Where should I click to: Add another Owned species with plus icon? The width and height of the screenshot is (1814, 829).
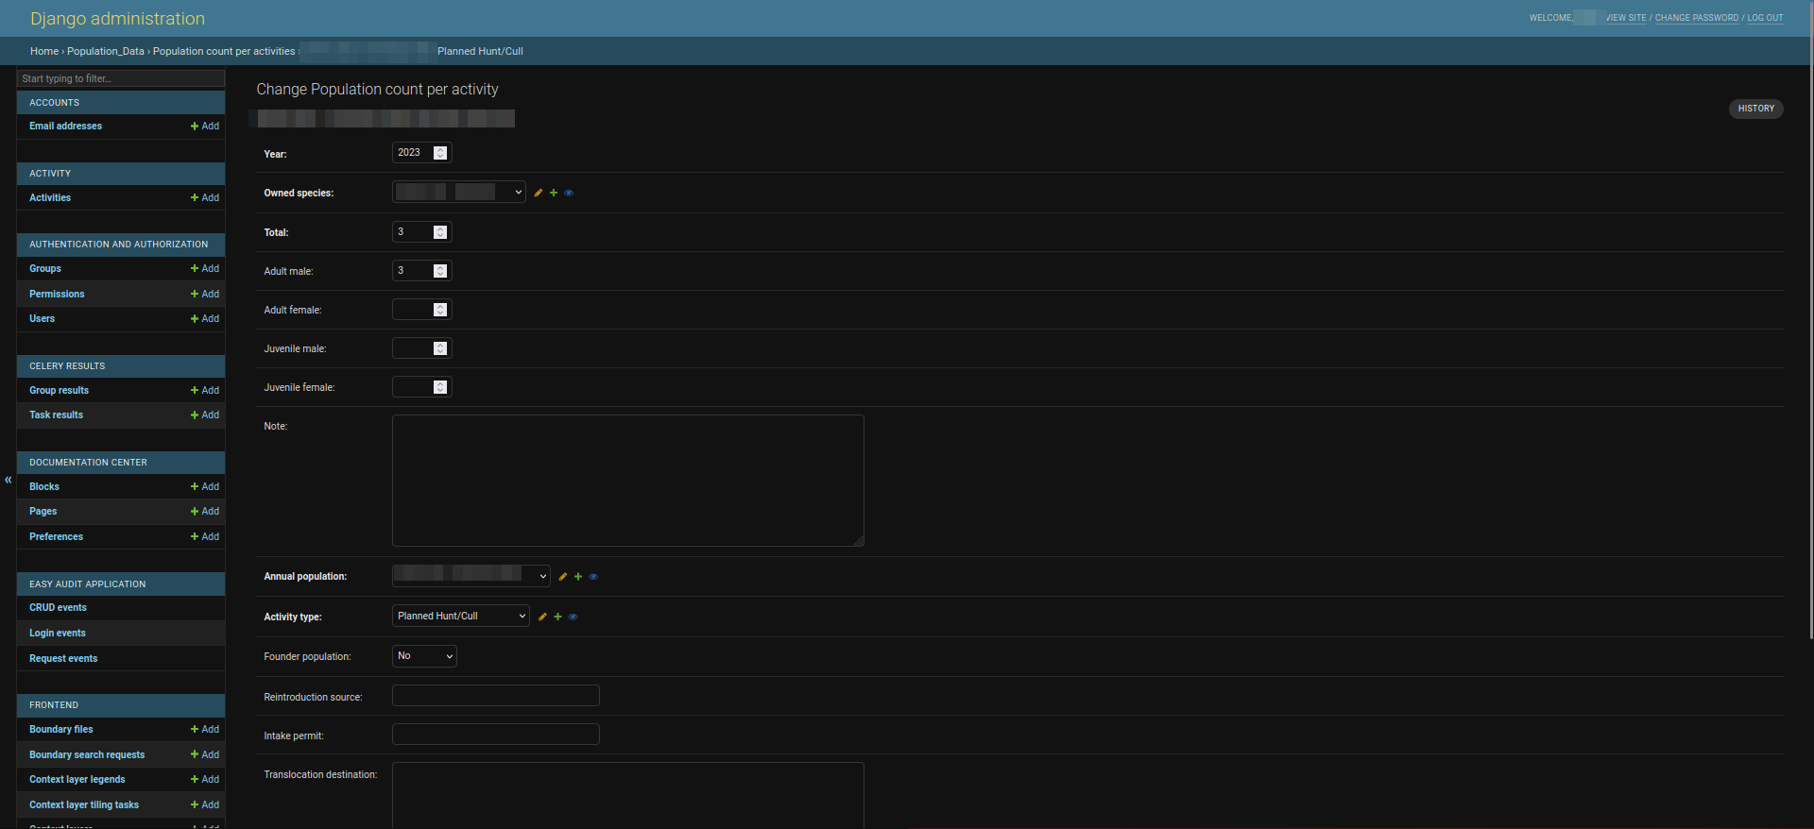(x=554, y=193)
